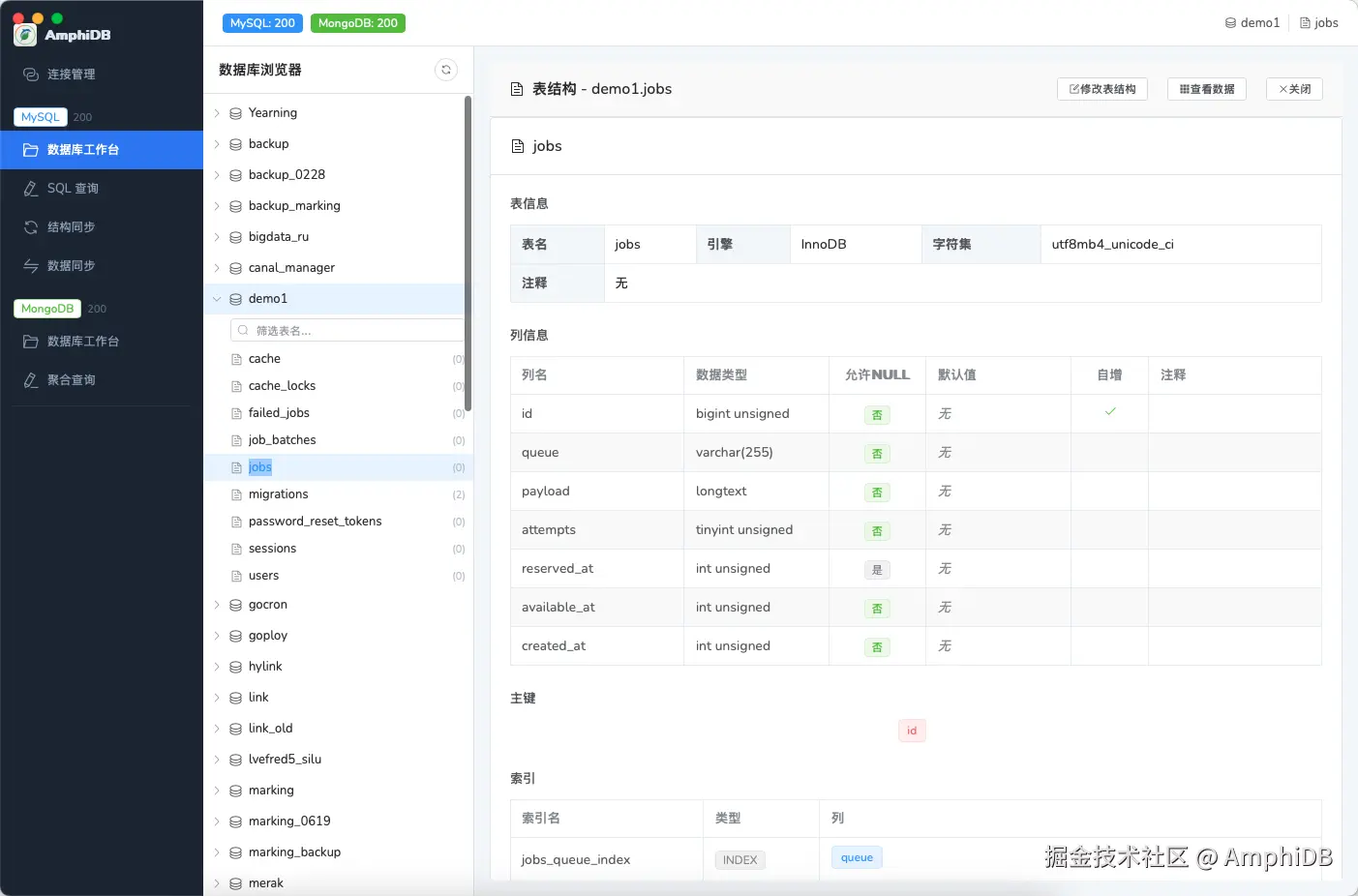The width and height of the screenshot is (1358, 896).
Task: Click the jobs_queue_index index name
Action: [576, 860]
